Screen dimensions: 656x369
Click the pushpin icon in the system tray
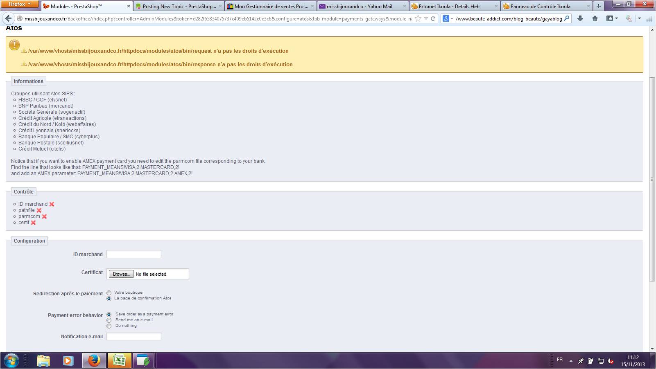(x=581, y=361)
